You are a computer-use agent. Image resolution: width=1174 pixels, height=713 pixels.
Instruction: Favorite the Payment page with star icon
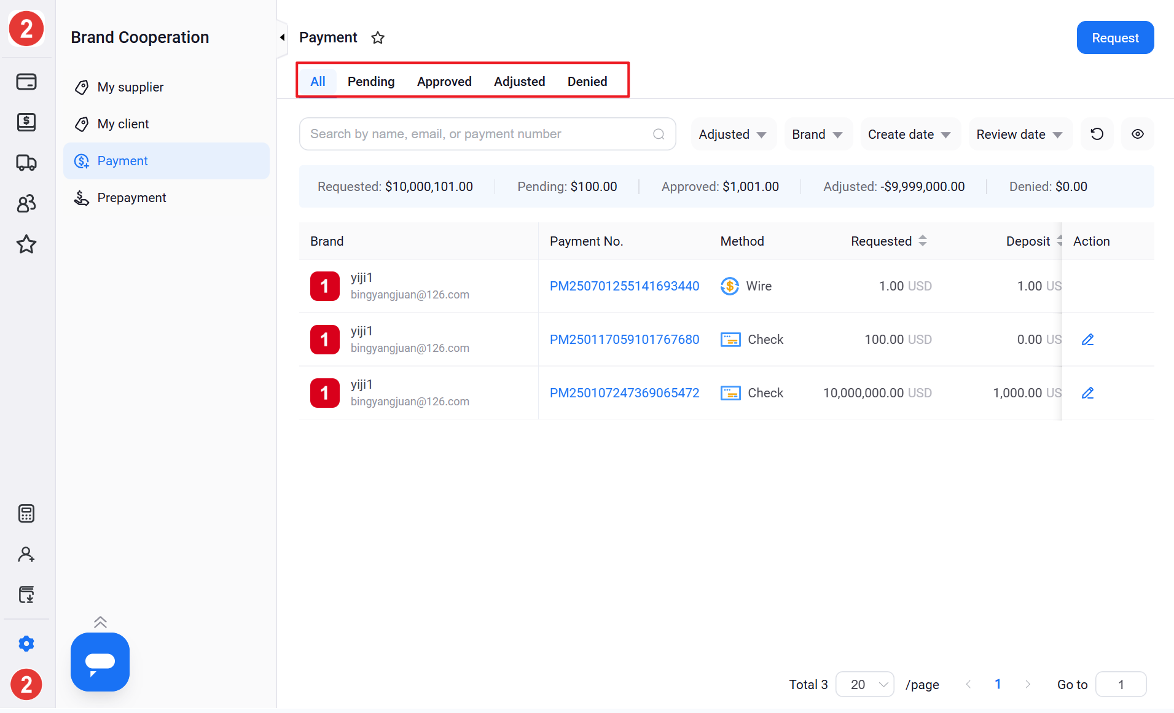point(378,38)
